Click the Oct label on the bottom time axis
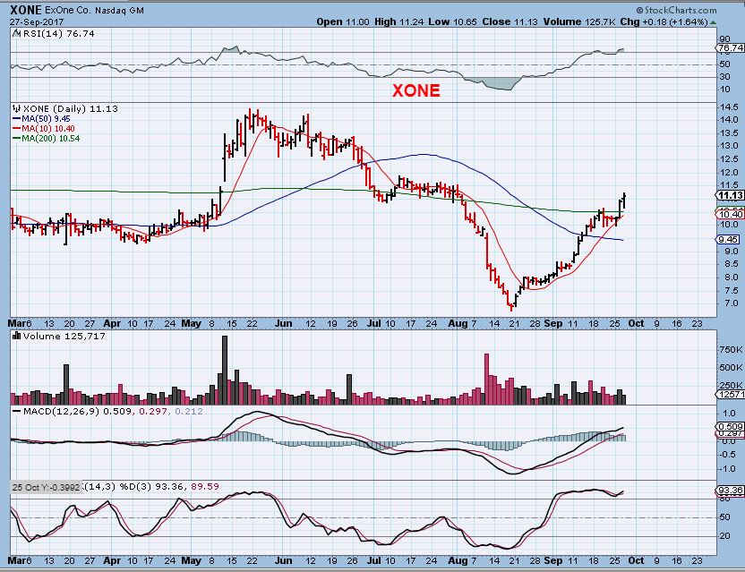745x572 pixels. pos(636,560)
